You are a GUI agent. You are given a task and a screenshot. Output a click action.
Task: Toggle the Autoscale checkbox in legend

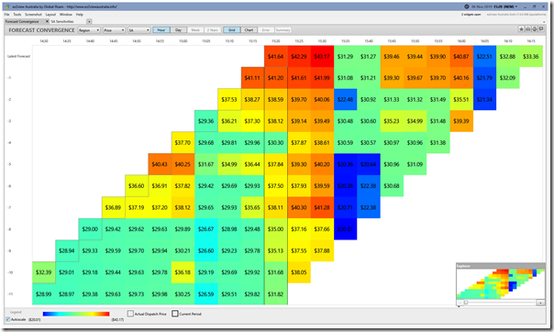[x=7, y=320]
